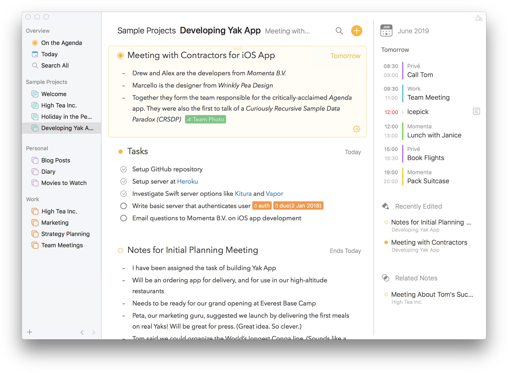Toggle the on-agenda dot of Tasks note

pos(121,152)
